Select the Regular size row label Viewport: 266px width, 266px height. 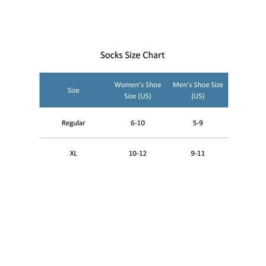click(73, 123)
